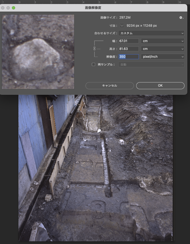The image size is (190, 244).
Task: Click in the 高さ value field
Action: (129, 49)
